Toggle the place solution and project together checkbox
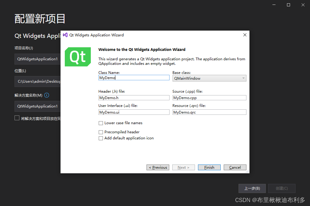This screenshot has height=206, width=310. 17,118
